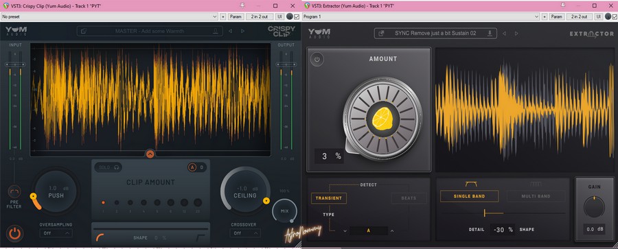618x249 pixels.
Task: Click the wet/dry knob in Extractor title bar
Action: pyautogui.click(x=608, y=16)
